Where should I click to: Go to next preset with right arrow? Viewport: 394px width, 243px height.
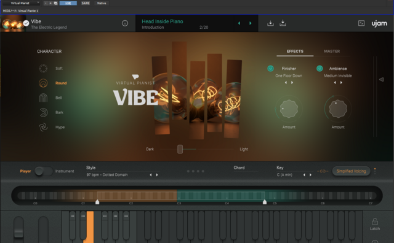(251, 23)
